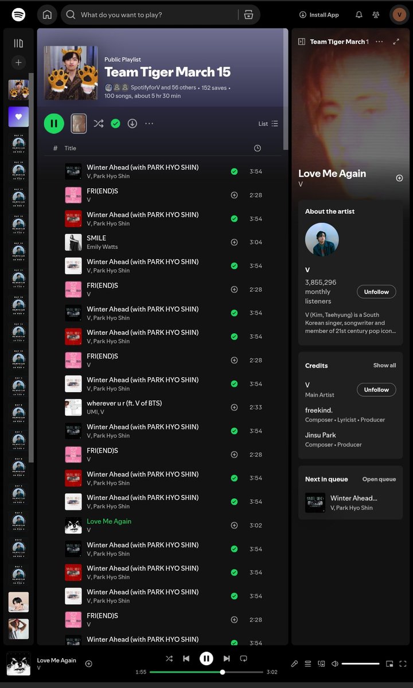413x688 pixels.
Task: Open notifications bell (What's New)
Action: [x=359, y=15]
